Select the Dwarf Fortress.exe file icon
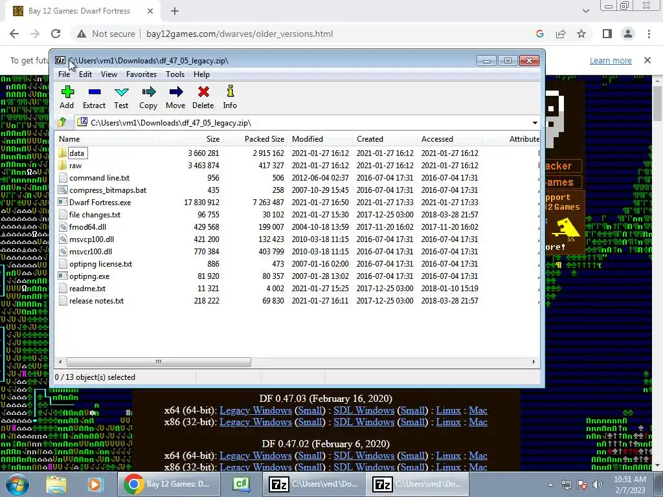The height and width of the screenshot is (497, 663). pyautogui.click(x=63, y=202)
